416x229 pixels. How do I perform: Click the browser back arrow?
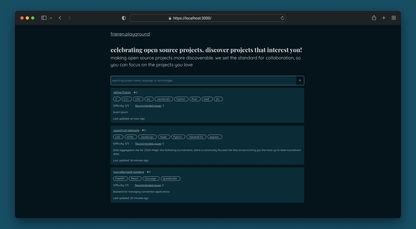coord(60,18)
